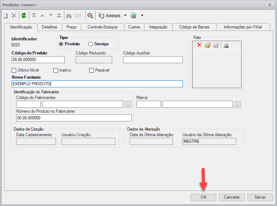This screenshot has width=277, height=206.
Task: Click the identifier value 6020
Action: click(x=15, y=45)
